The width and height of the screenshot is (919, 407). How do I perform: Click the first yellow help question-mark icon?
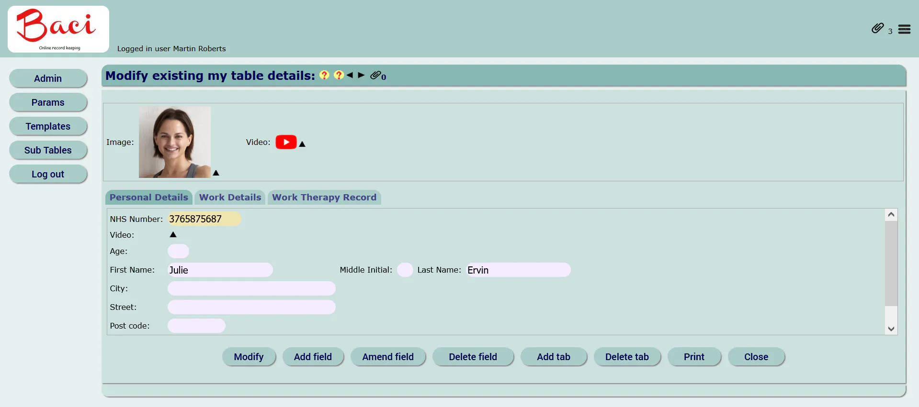pyautogui.click(x=324, y=75)
